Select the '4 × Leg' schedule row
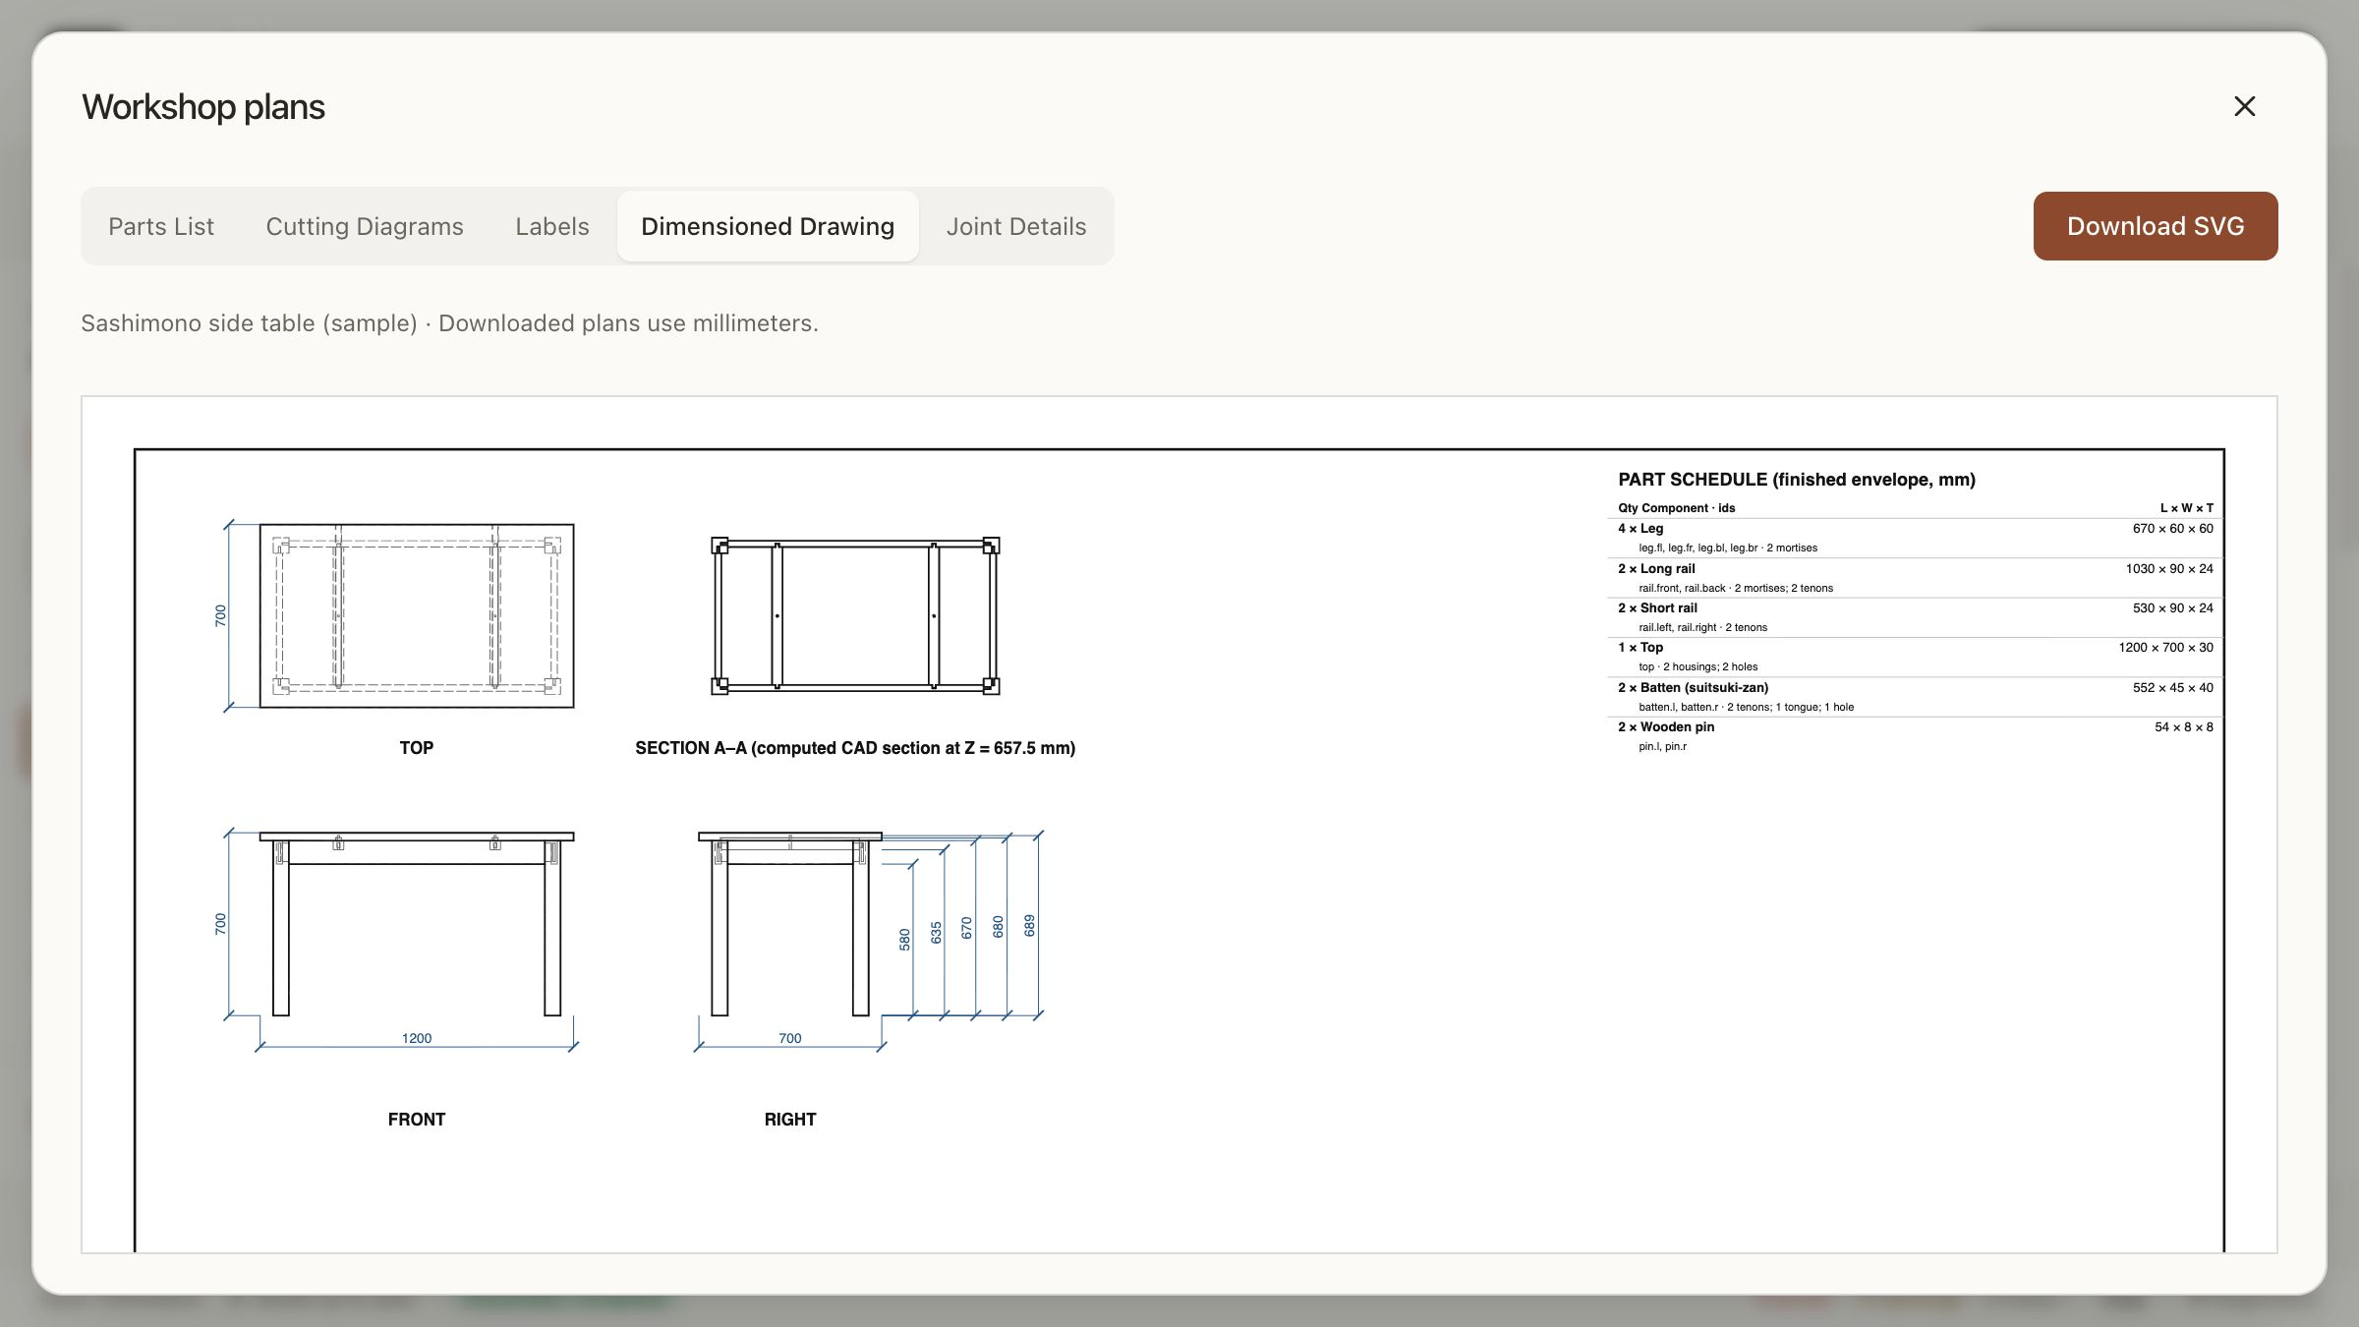Screen dimensions: 2359x1327 click(1916, 538)
